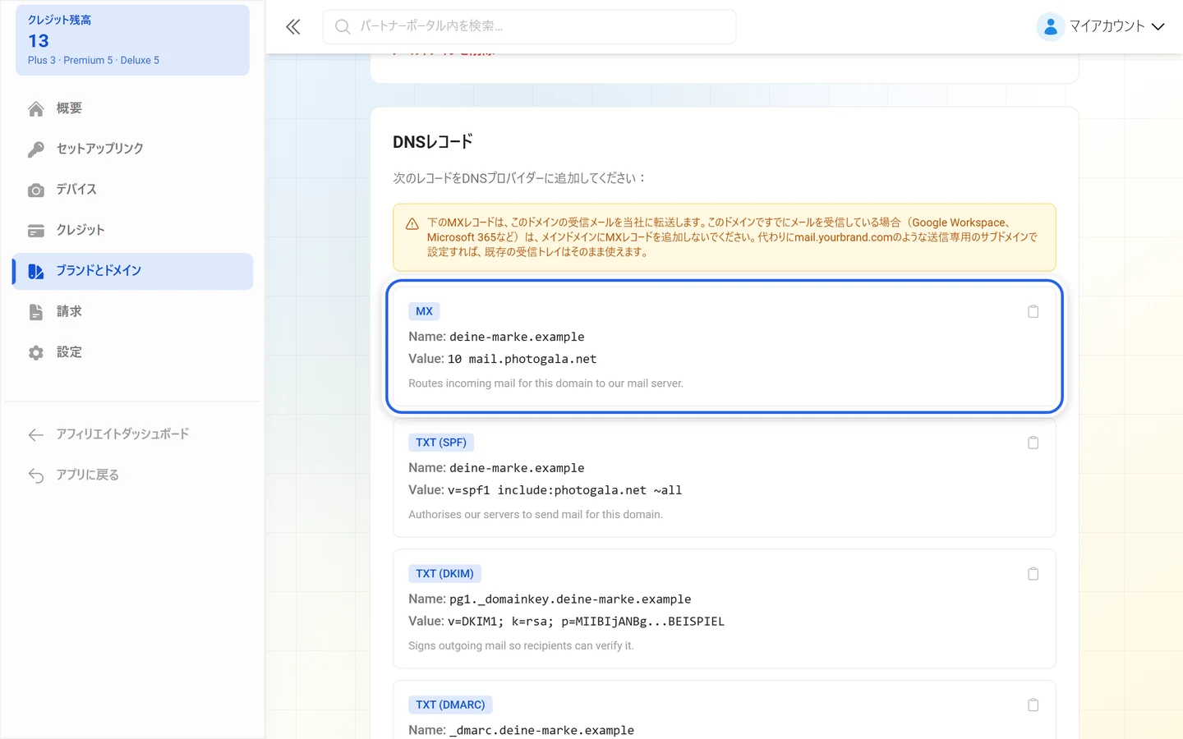The width and height of the screenshot is (1183, 739).
Task: Select the SPF value v=spf1 include:photogala.net ~all
Action: tap(565, 491)
